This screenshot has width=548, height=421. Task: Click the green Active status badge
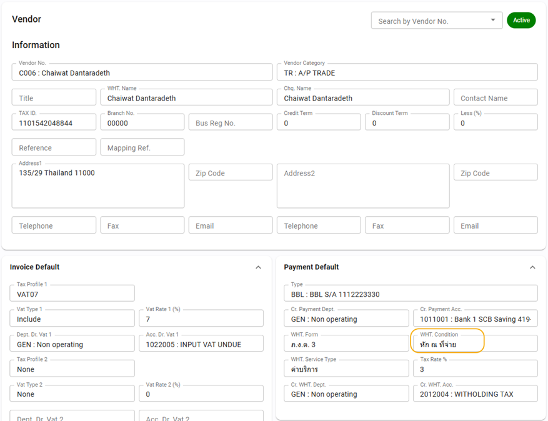[x=521, y=21]
